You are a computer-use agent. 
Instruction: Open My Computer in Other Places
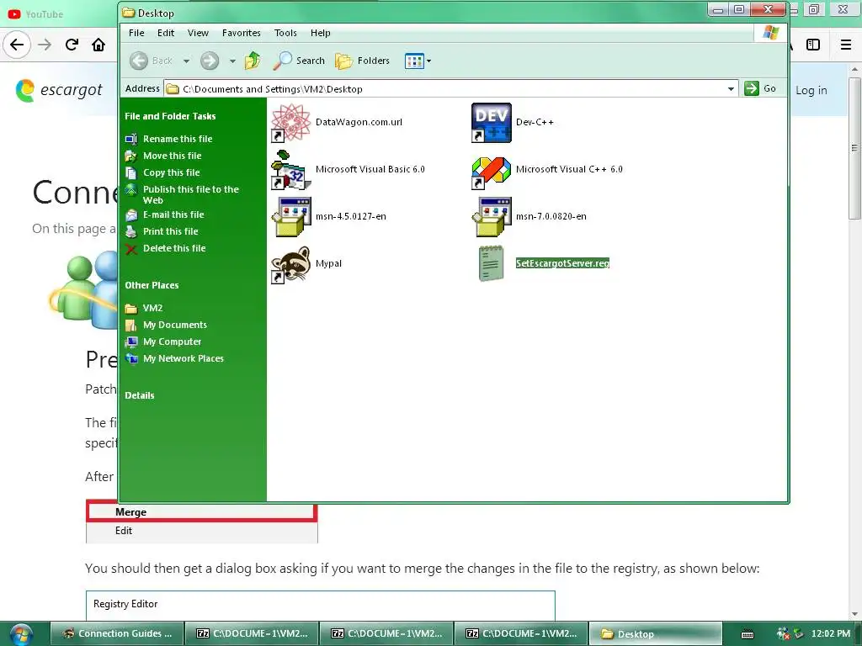coord(172,342)
